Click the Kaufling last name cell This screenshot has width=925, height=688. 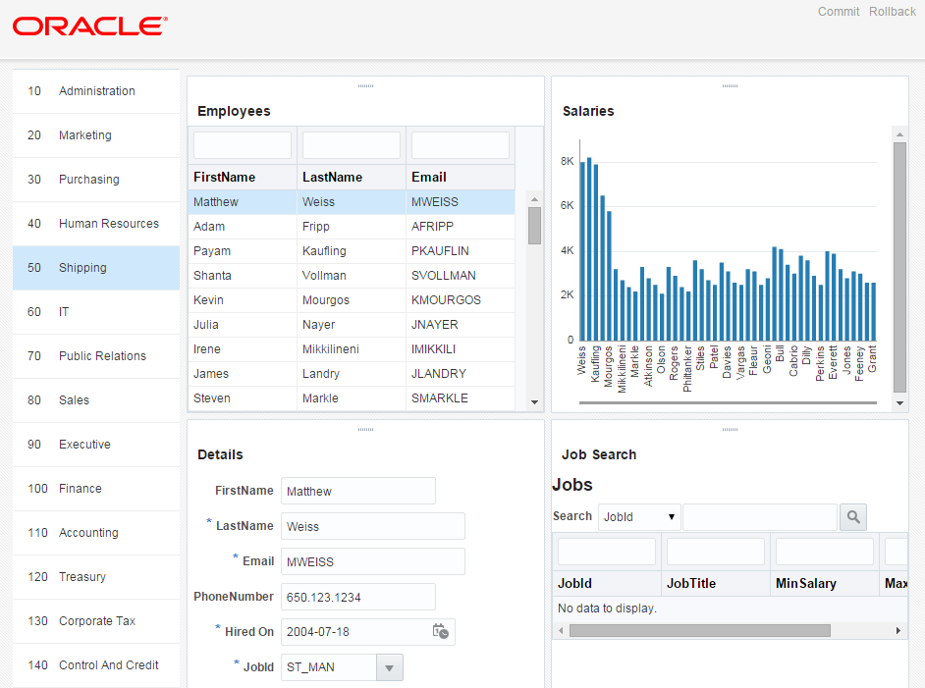[352, 251]
